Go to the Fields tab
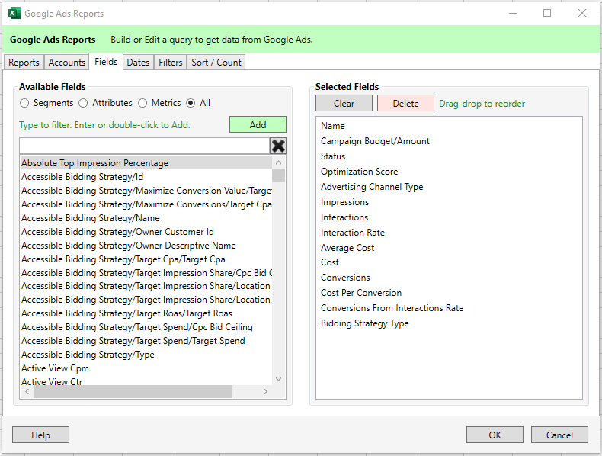The height and width of the screenshot is (456, 602). pos(106,62)
